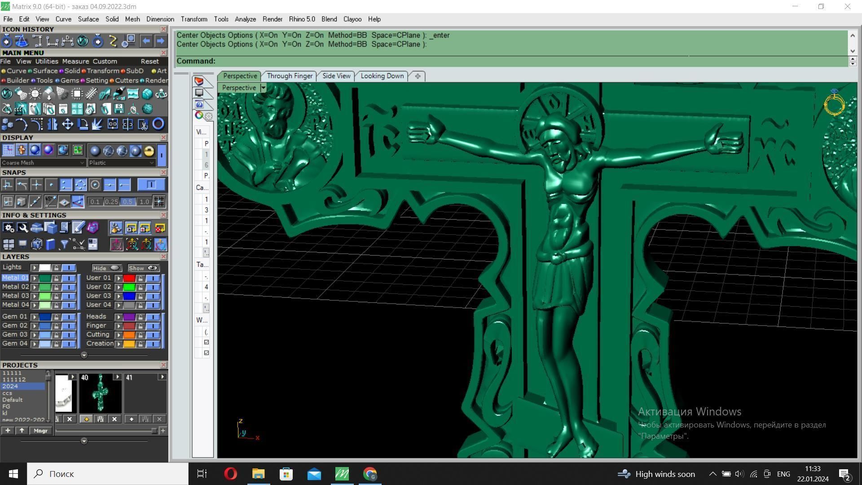862x485 pixels.
Task: Expand the Metal 01 layer arrow
Action: click(34, 278)
